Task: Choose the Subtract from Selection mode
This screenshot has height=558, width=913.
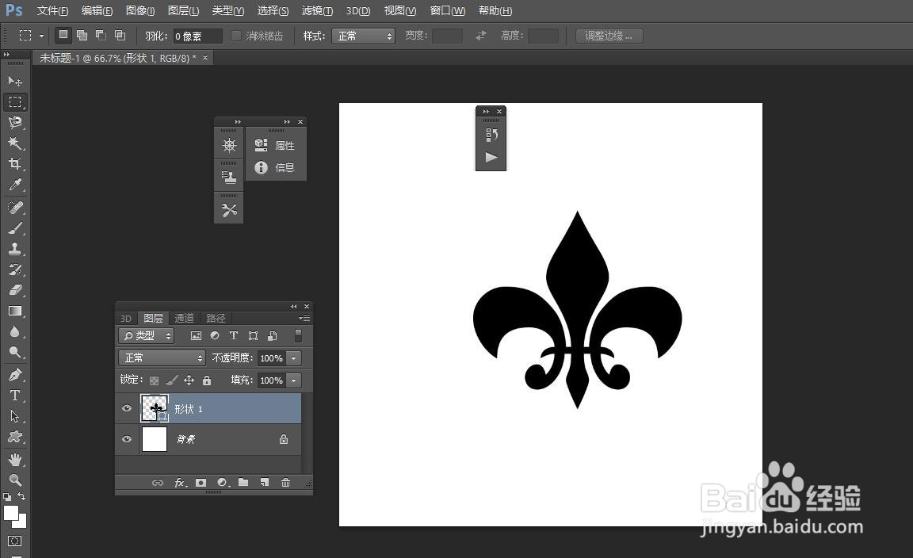Action: 101,36
